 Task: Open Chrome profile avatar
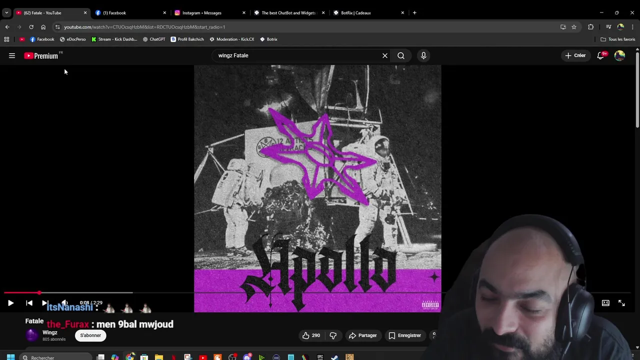pos(620,27)
